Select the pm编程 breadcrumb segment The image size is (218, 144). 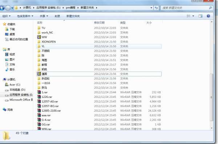[70, 8]
